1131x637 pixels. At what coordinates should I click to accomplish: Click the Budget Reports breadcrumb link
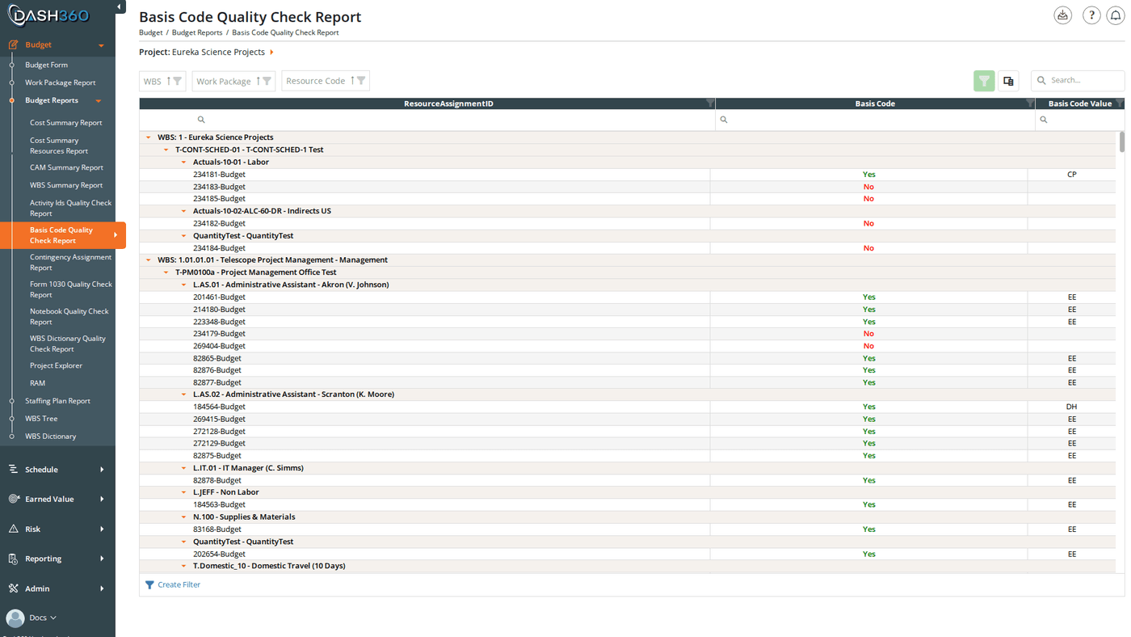[x=197, y=32]
